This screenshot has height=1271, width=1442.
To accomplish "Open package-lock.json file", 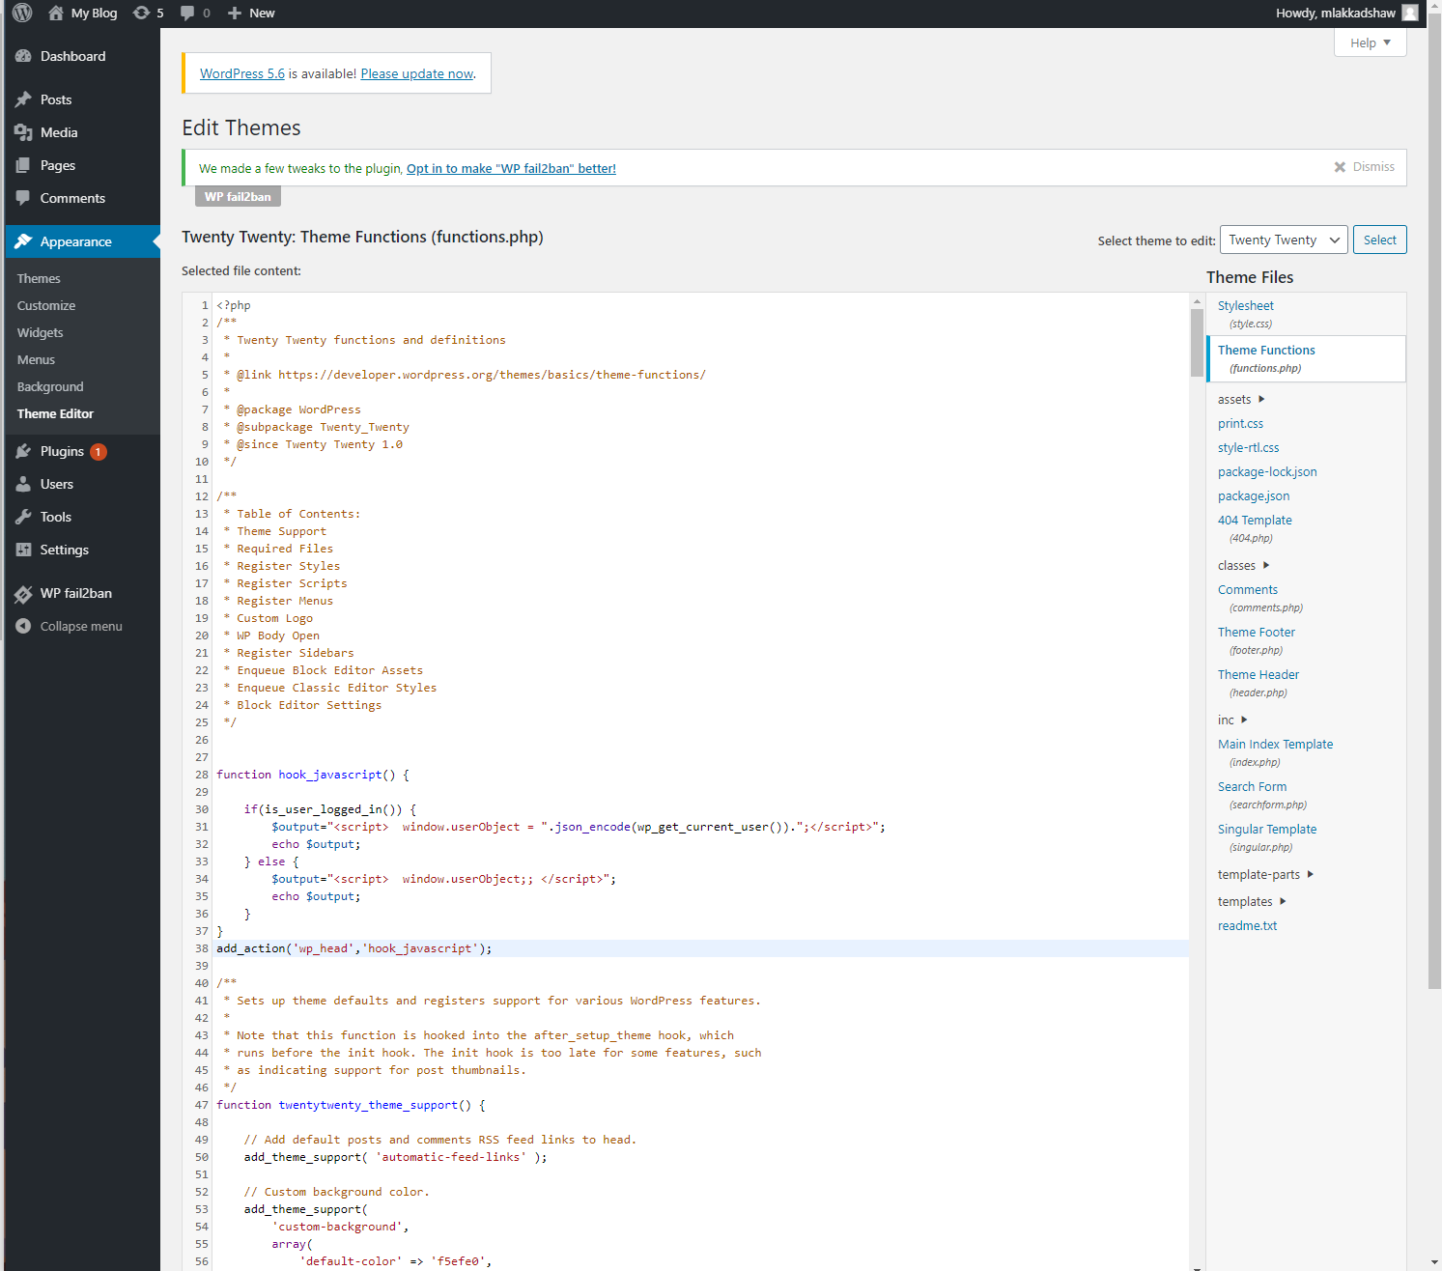I will pos(1267,471).
